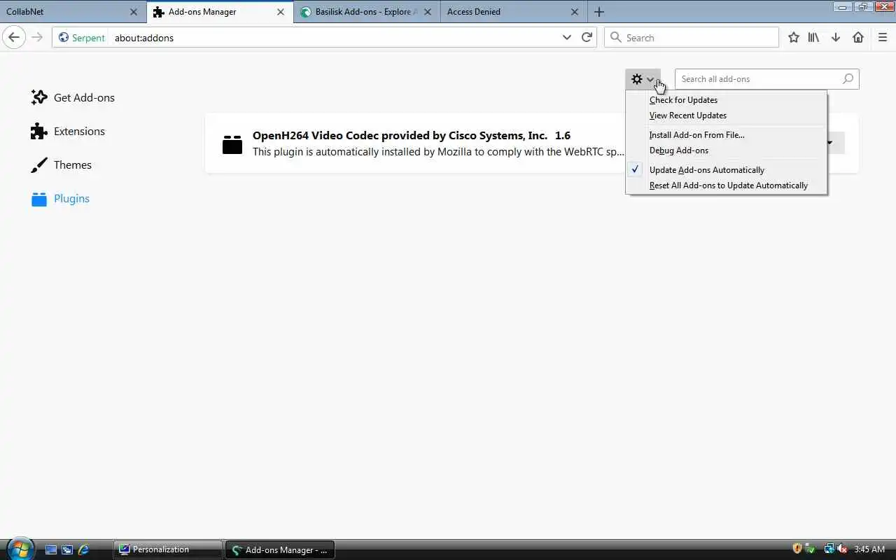
Task: Switch to the CollabNet tab
Action: [73, 12]
